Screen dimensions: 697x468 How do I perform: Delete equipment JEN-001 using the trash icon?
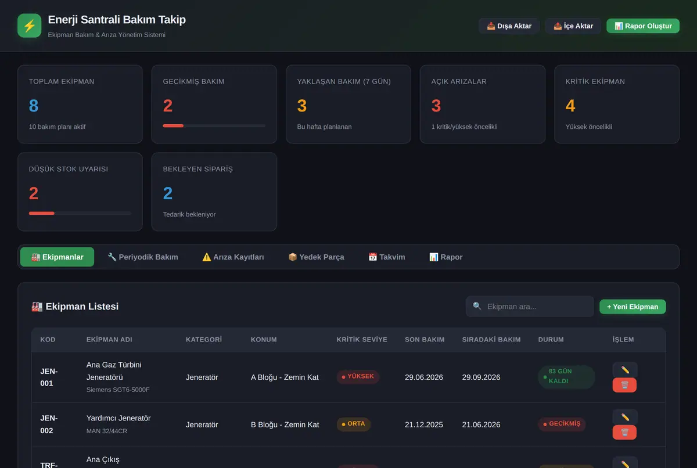click(x=624, y=385)
